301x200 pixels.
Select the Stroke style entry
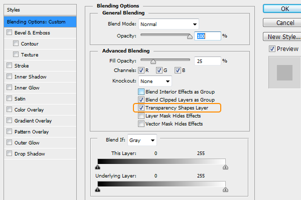tap(22, 66)
